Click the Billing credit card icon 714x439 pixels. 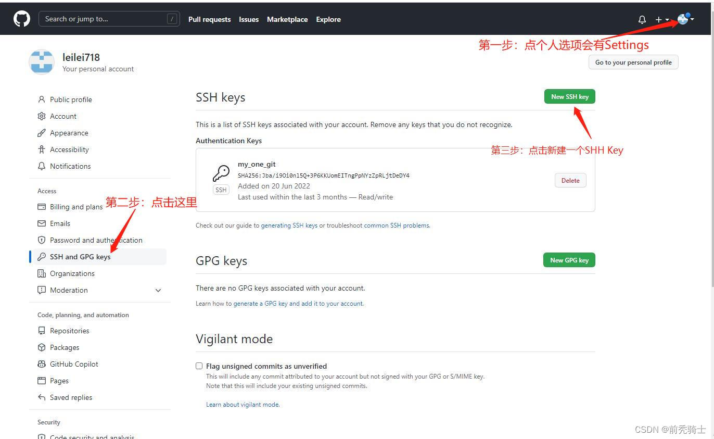(42, 207)
